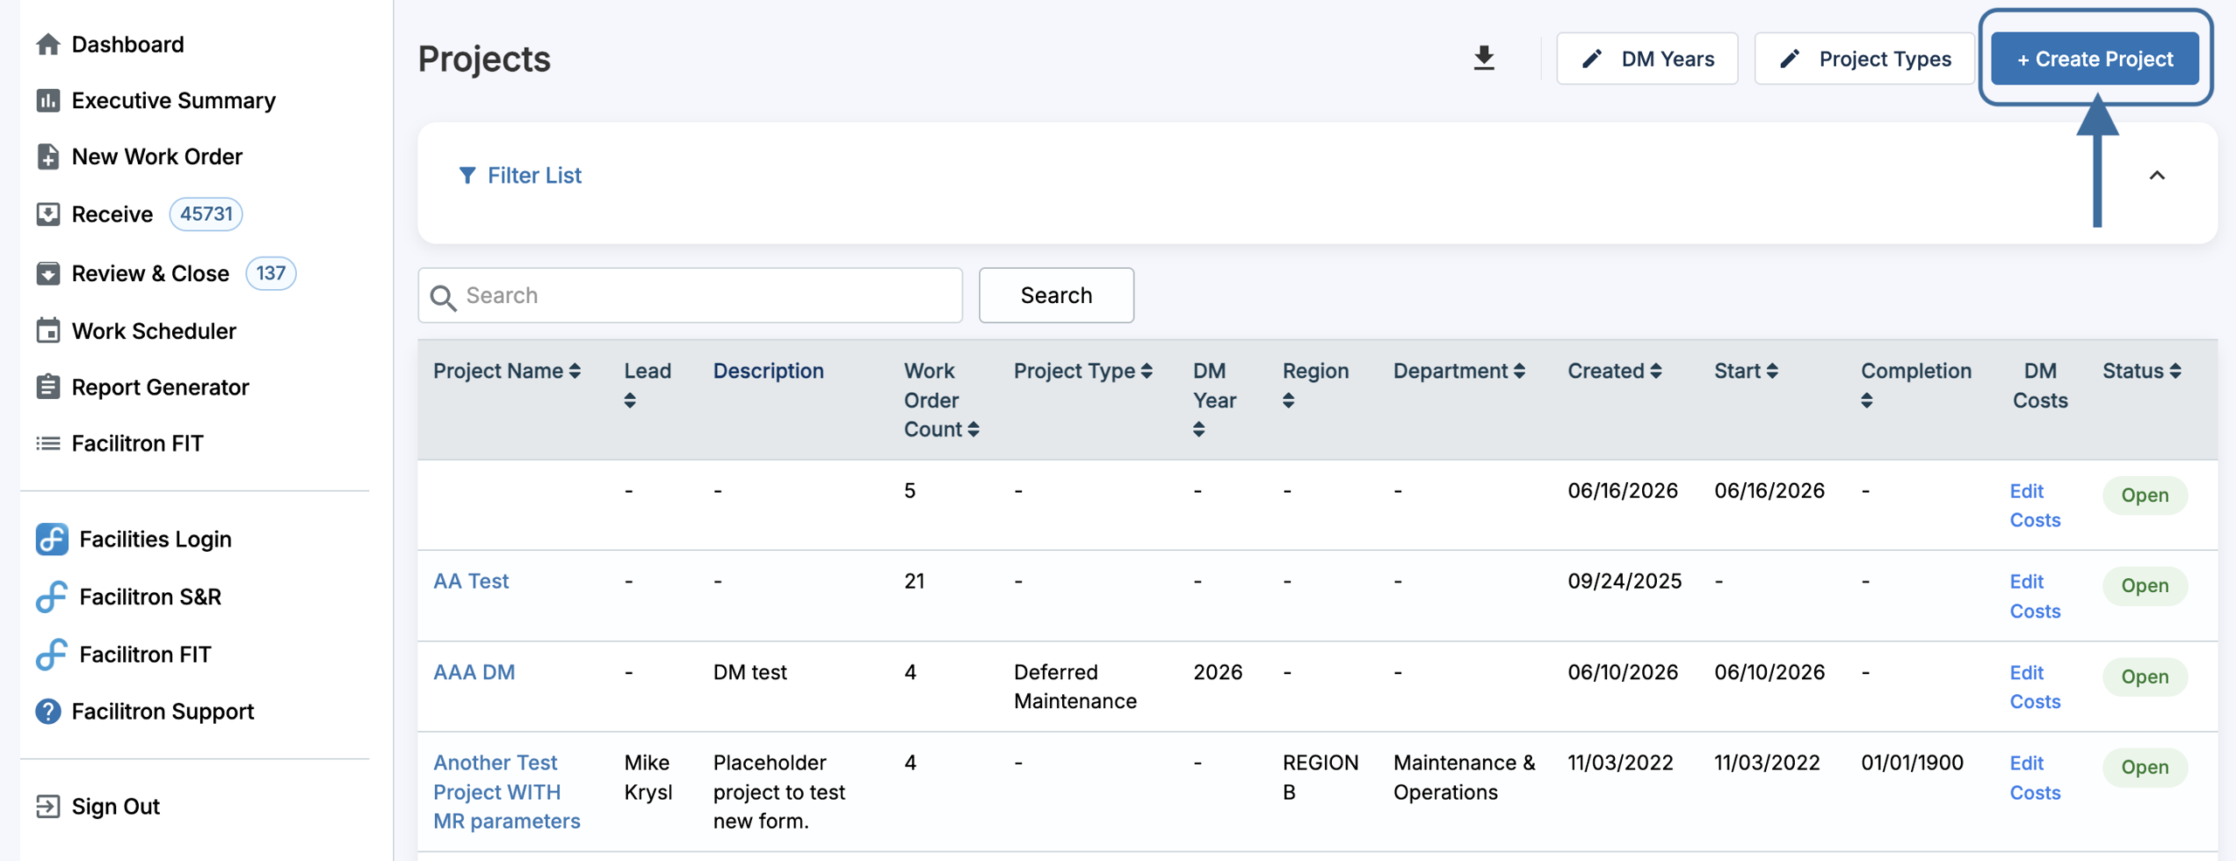Click the pencil icon on Project Types

click(1790, 59)
